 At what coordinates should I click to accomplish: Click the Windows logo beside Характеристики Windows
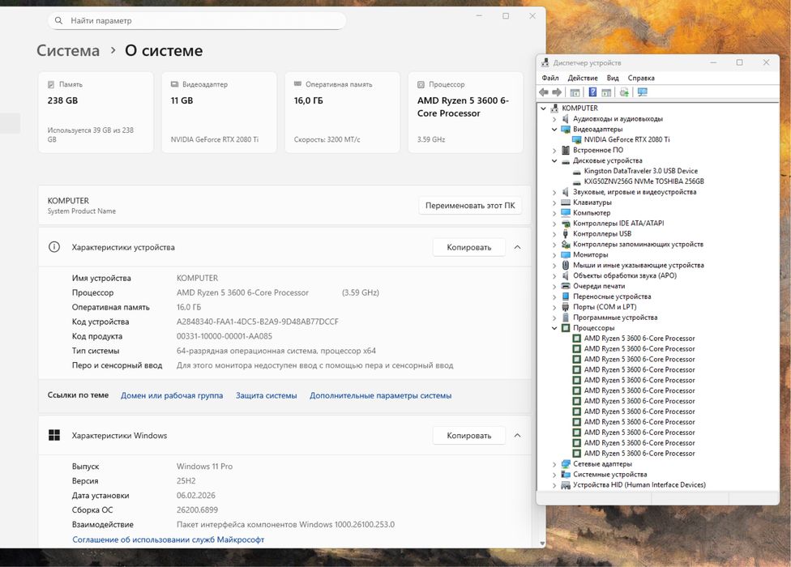54,436
